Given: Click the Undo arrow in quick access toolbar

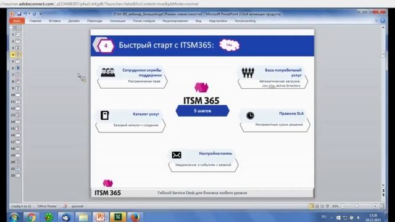Looking at the screenshot, I should coord(25,14).
